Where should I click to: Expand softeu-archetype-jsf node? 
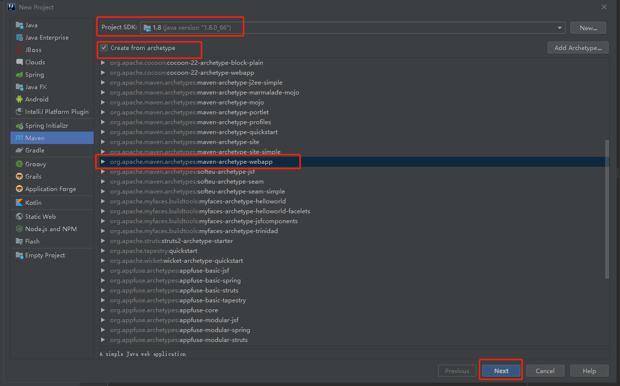point(103,172)
